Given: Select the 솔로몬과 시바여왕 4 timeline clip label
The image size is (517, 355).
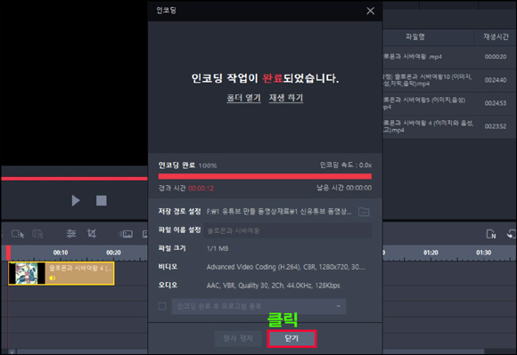Looking at the screenshot, I should click(x=80, y=268).
